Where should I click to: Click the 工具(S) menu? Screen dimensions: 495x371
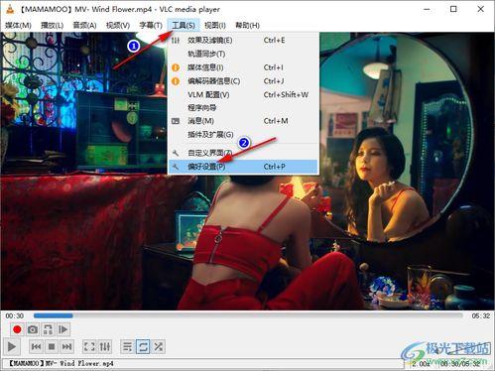click(184, 26)
